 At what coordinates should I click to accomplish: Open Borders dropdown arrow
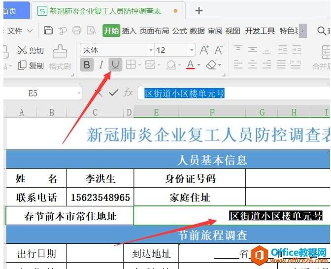coord(139,65)
